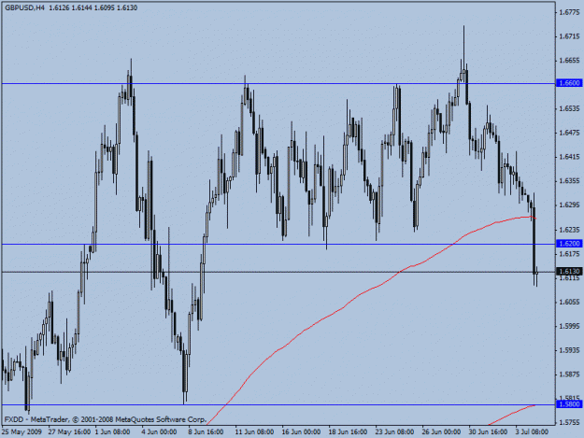The width and height of the screenshot is (584, 438).
Task: Click the 1.6235 price axis label
Action: [x=570, y=230]
